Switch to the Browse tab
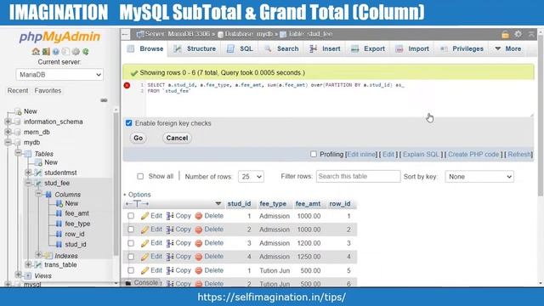 (x=145, y=49)
